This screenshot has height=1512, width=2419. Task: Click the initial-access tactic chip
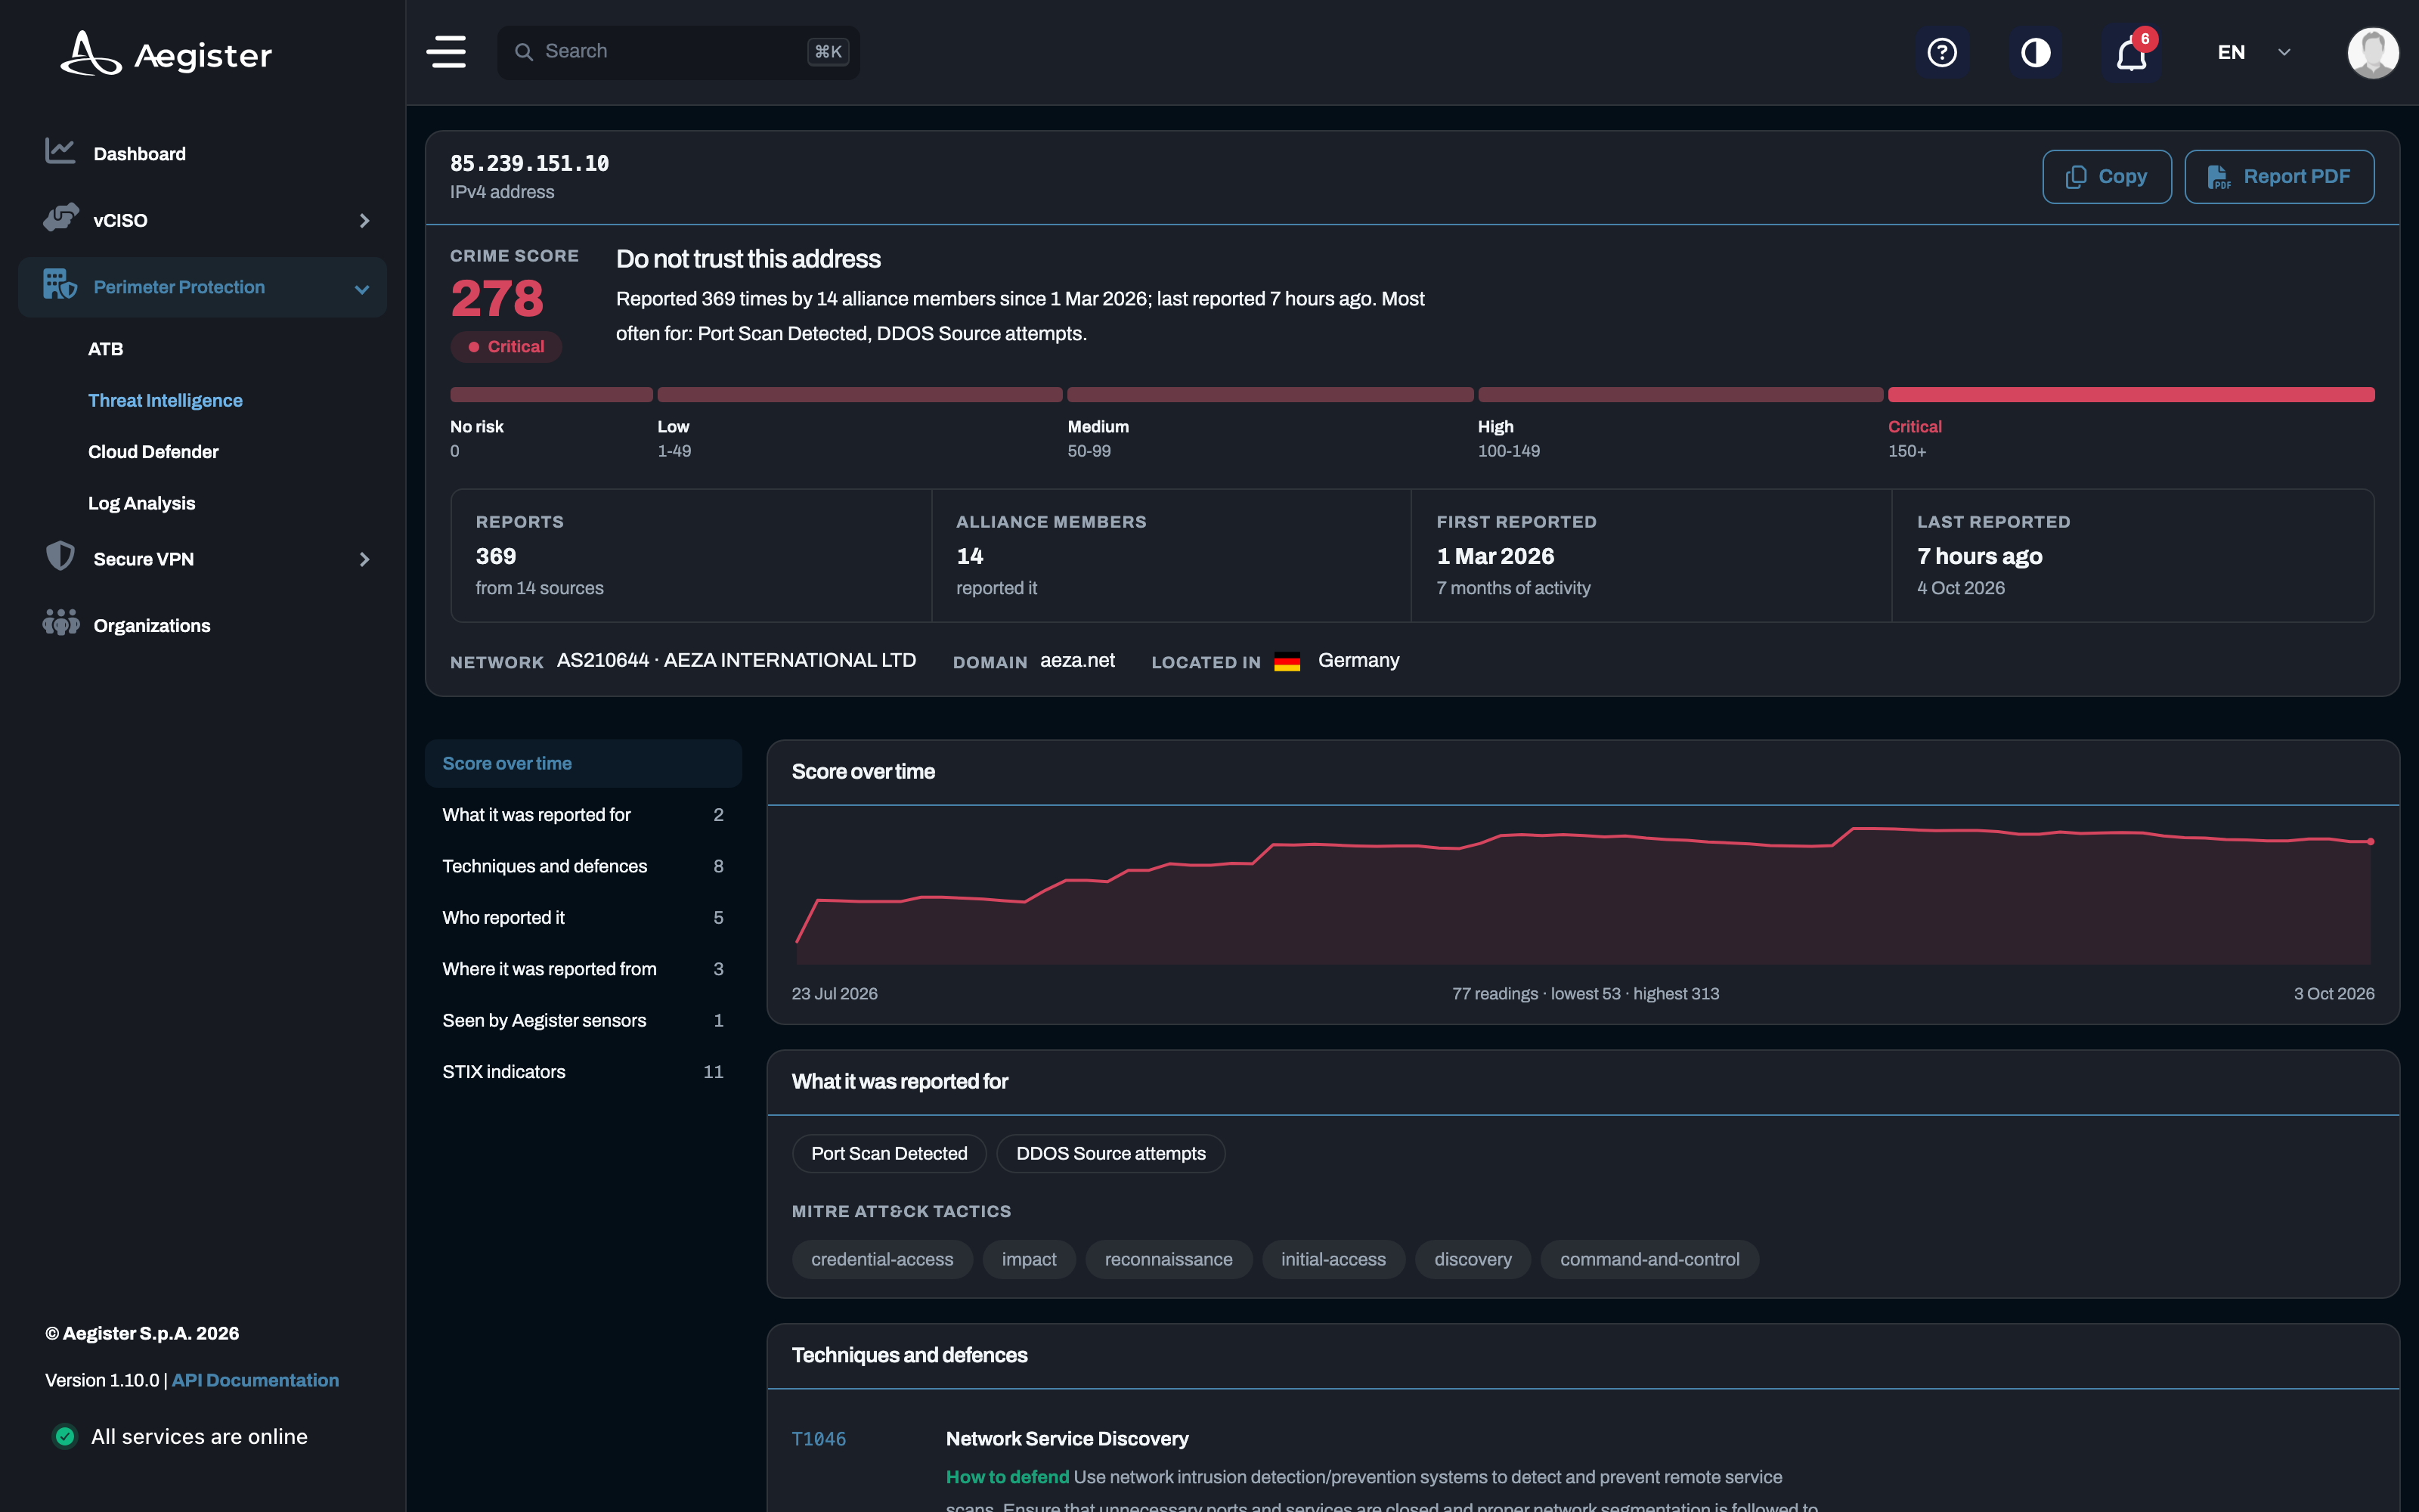point(1333,1259)
